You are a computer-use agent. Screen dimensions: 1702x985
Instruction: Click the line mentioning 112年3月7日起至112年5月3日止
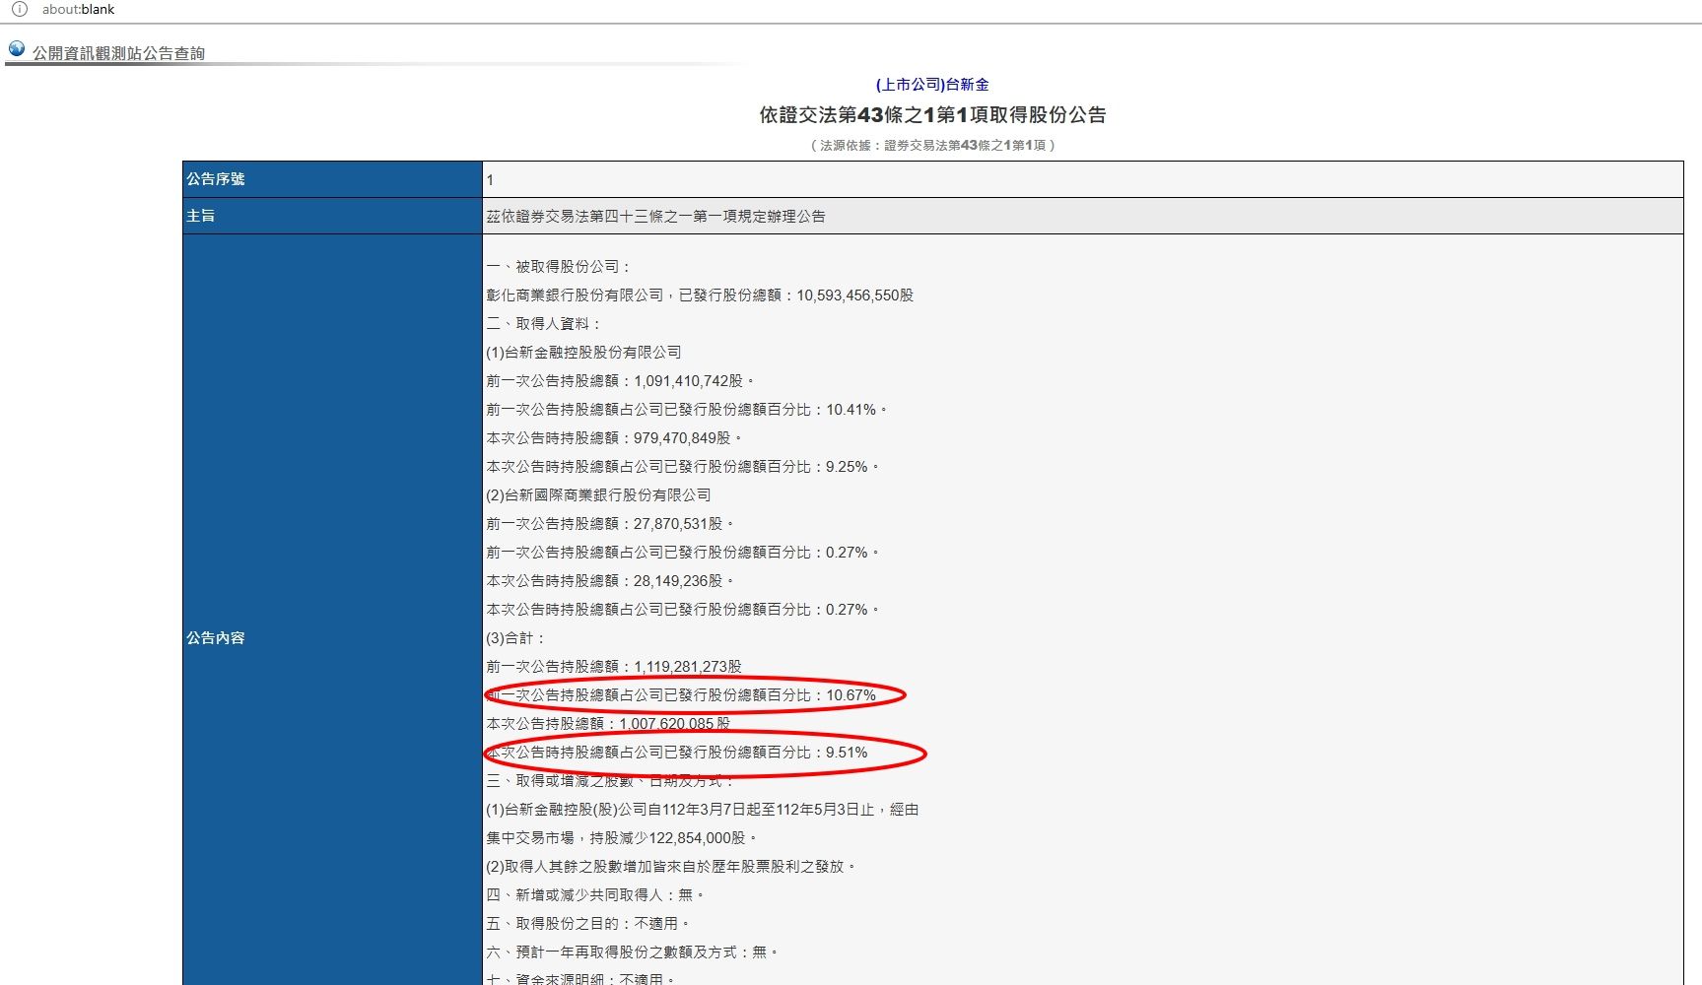703,809
